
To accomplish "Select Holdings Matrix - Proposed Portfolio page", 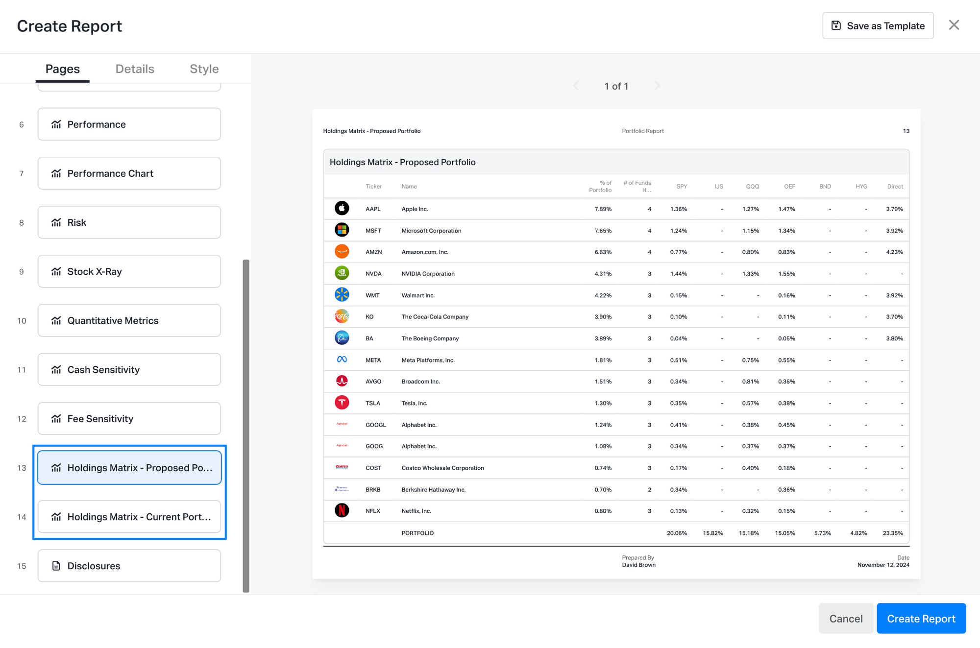I will (129, 468).
